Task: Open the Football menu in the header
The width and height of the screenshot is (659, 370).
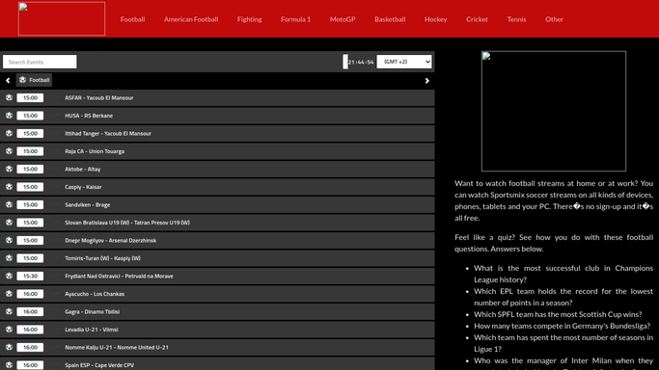Action: pyautogui.click(x=132, y=19)
